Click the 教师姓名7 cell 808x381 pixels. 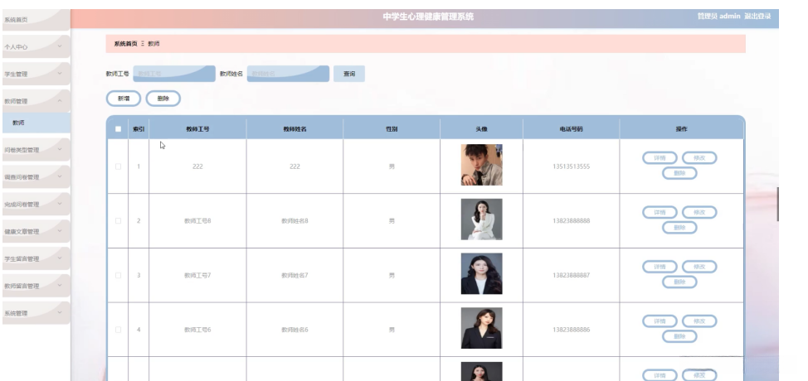point(294,275)
